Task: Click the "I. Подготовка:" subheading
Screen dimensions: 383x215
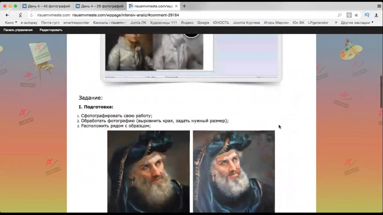Action: point(96,107)
